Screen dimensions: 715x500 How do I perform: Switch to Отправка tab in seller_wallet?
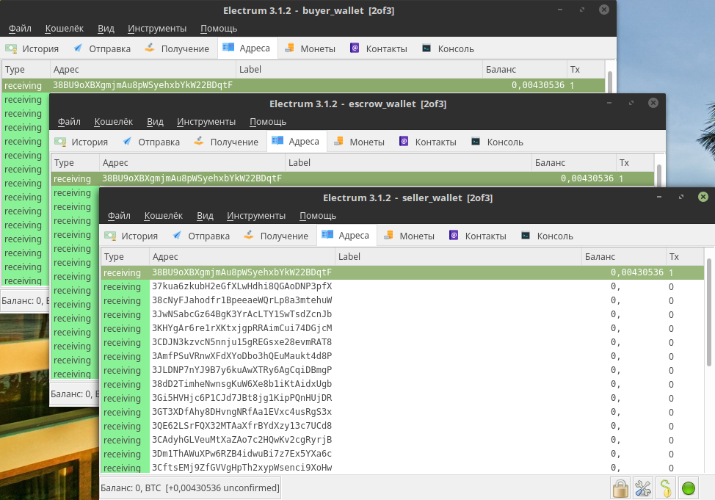[x=201, y=236]
